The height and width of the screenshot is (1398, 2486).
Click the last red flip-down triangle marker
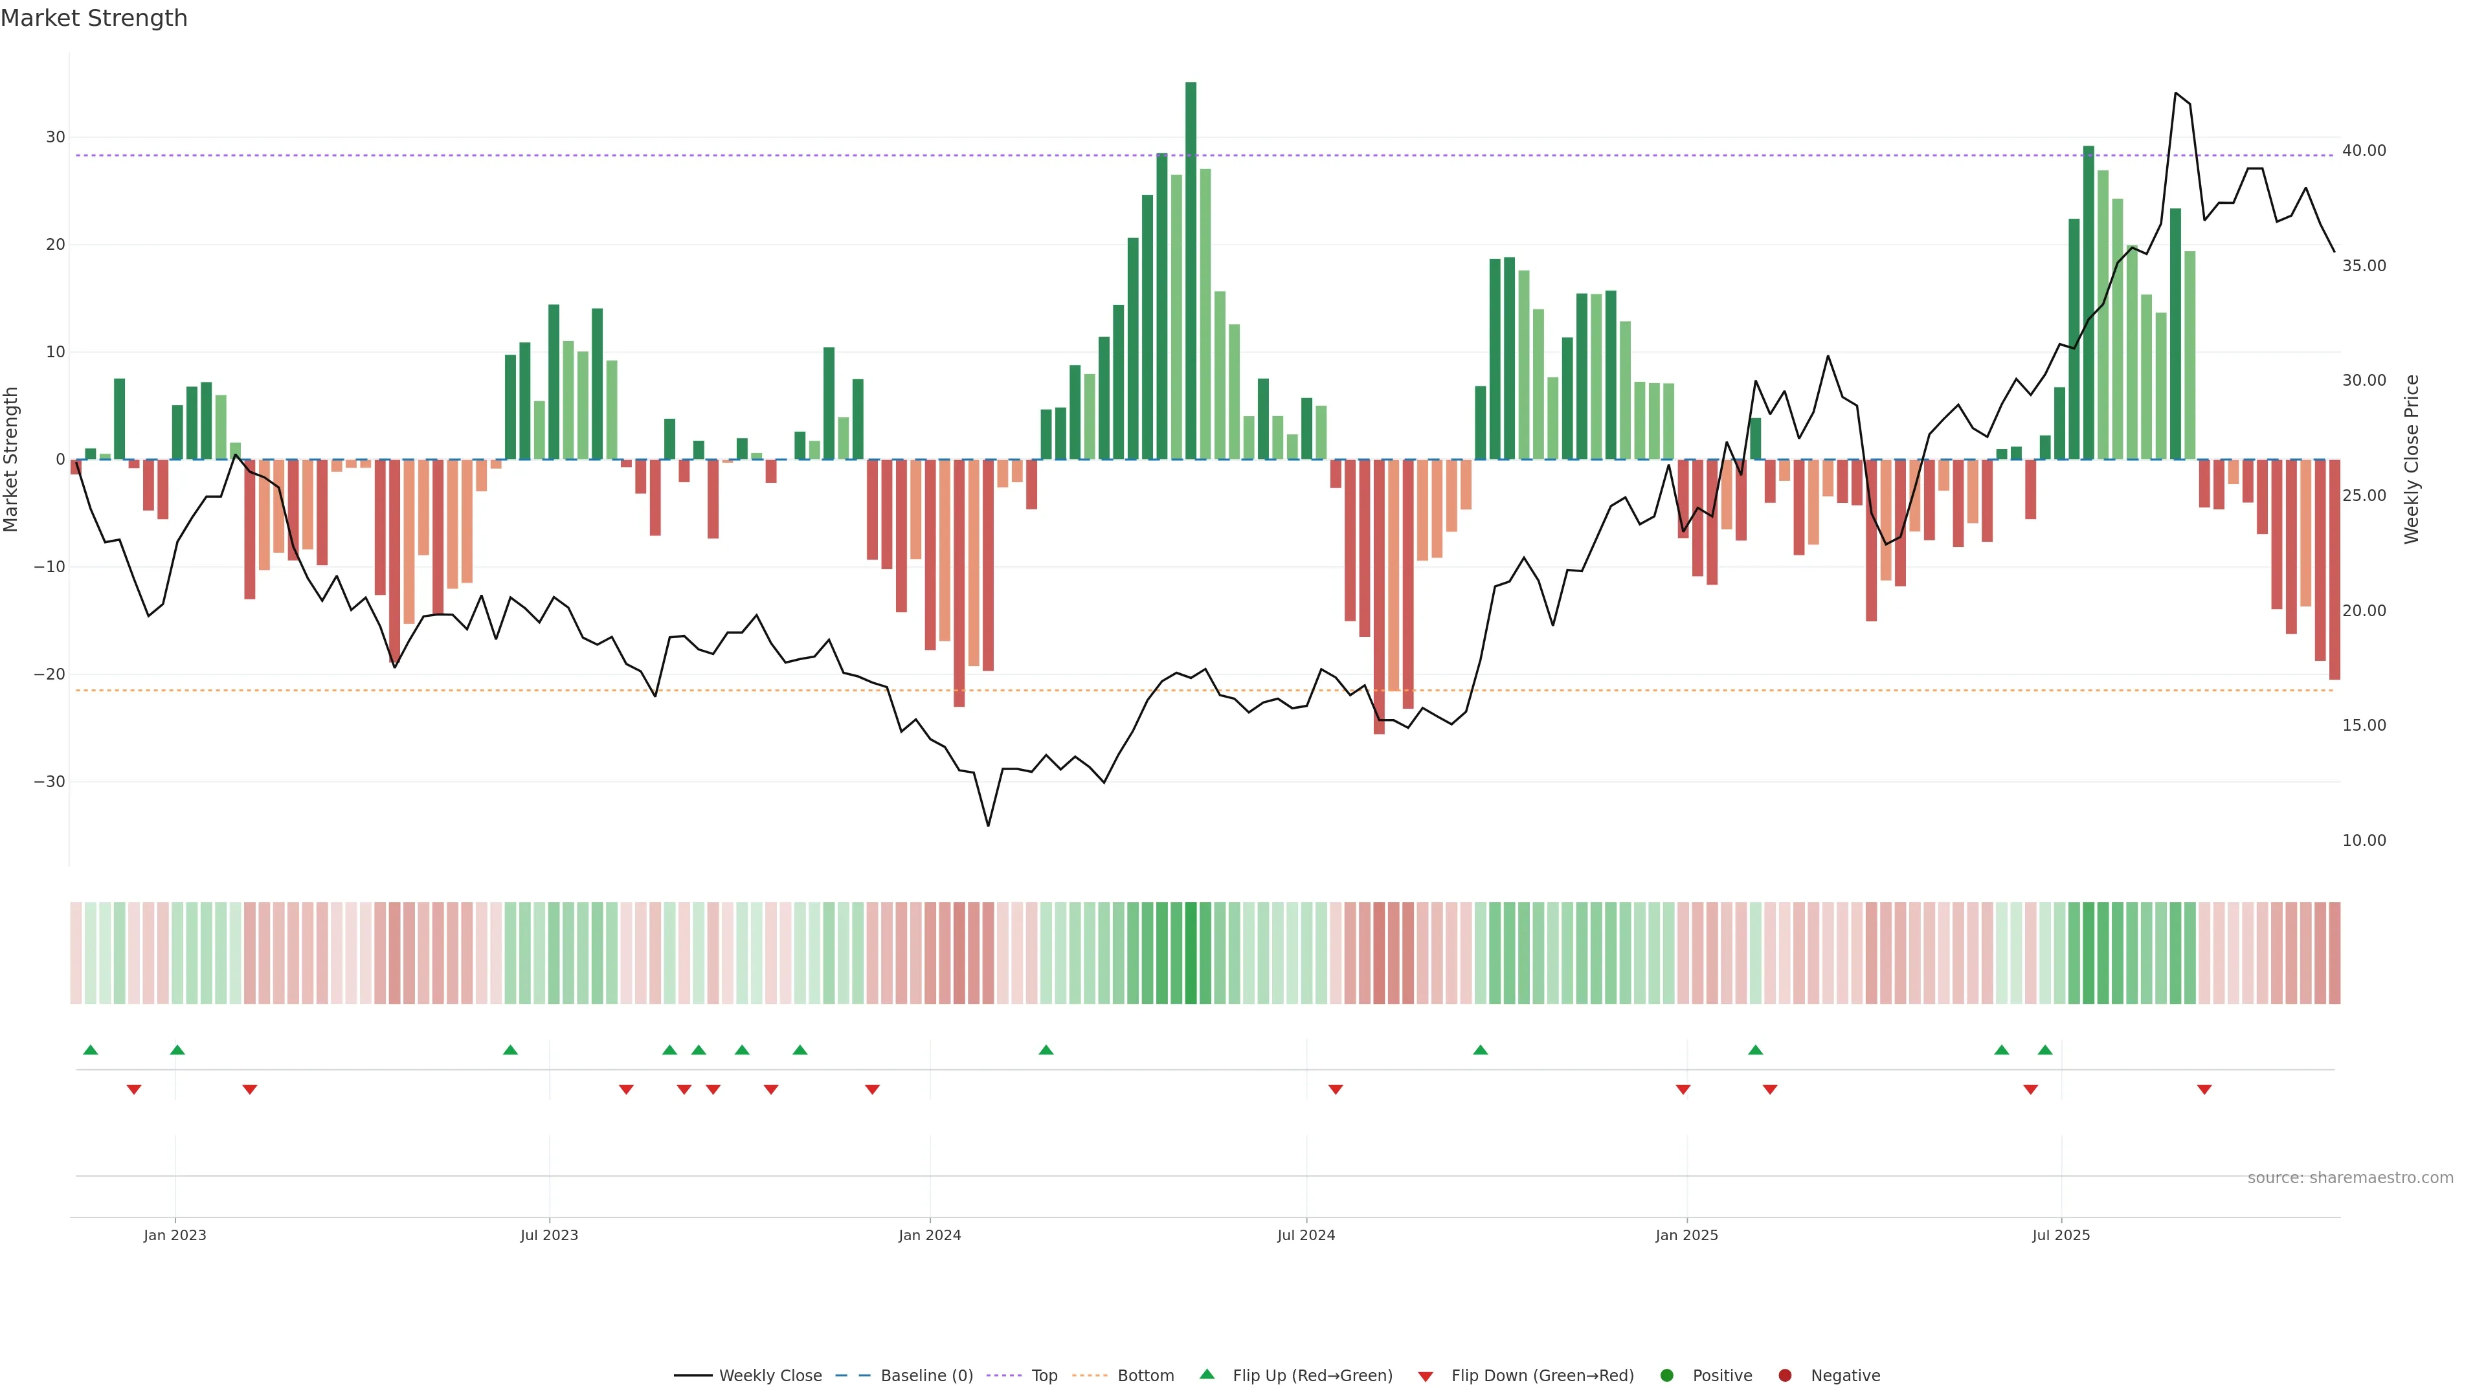[x=2204, y=1089]
